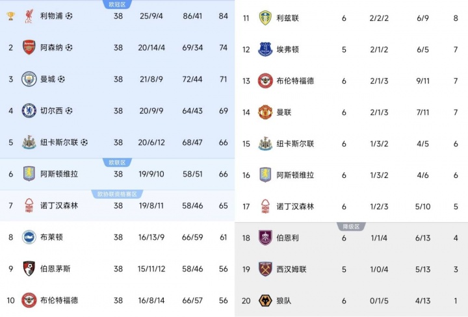Open the Chelsea club crest
This screenshot has height=317, width=468.
click(x=29, y=110)
